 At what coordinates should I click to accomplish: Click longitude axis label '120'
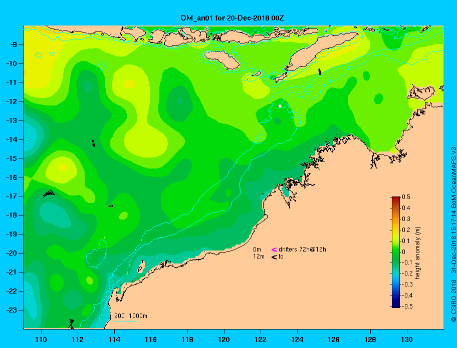click(x=224, y=339)
